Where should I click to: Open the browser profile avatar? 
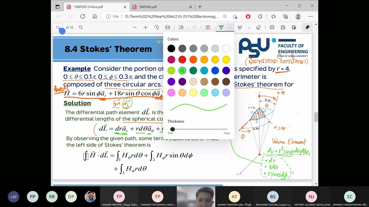[298, 17]
